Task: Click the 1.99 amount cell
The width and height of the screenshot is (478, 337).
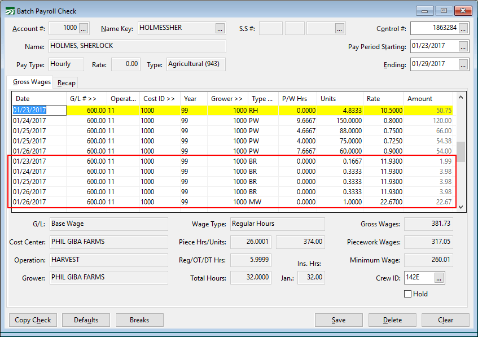Action: (x=428, y=161)
